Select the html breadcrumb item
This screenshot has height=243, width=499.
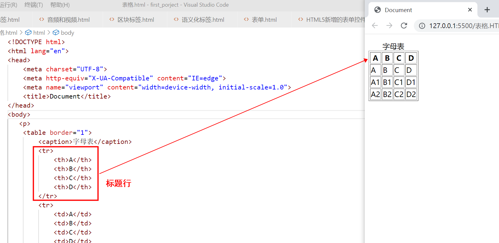[x=39, y=33]
